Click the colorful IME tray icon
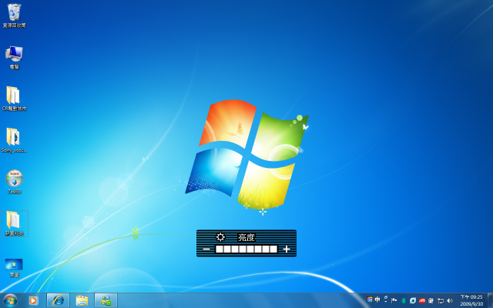 coord(370,300)
